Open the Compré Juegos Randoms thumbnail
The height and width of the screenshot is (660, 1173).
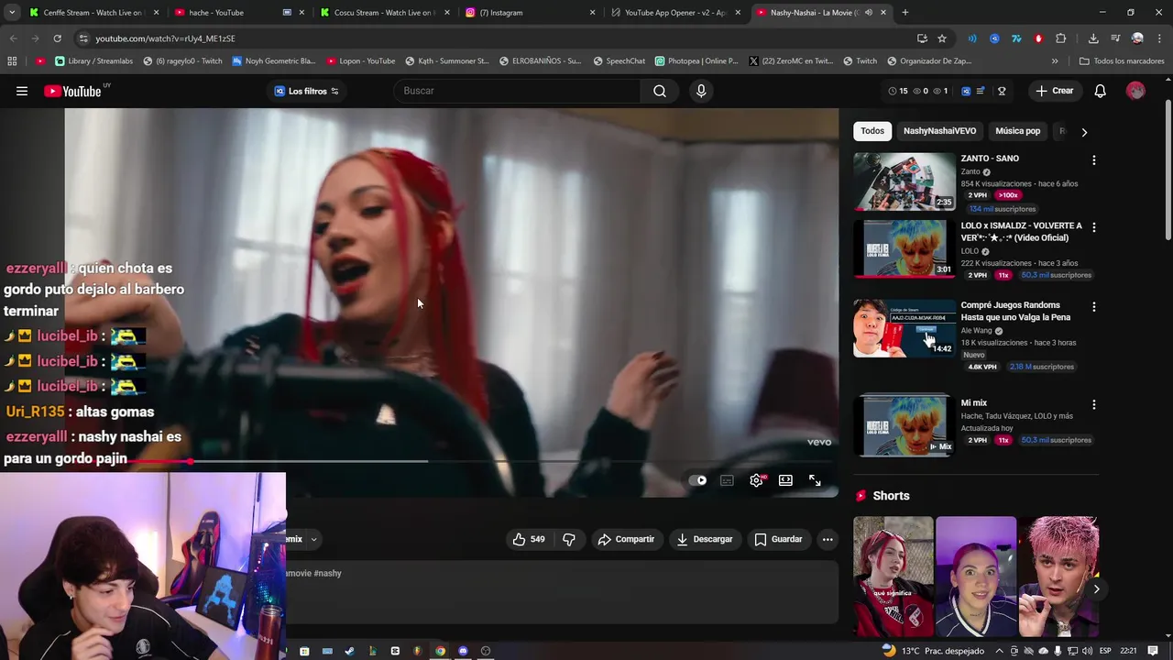click(x=904, y=328)
